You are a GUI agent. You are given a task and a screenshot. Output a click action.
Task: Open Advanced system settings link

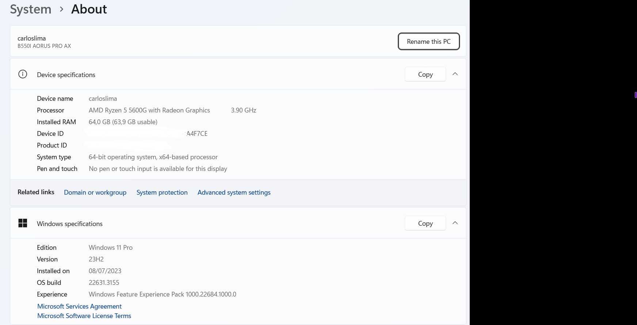click(234, 192)
